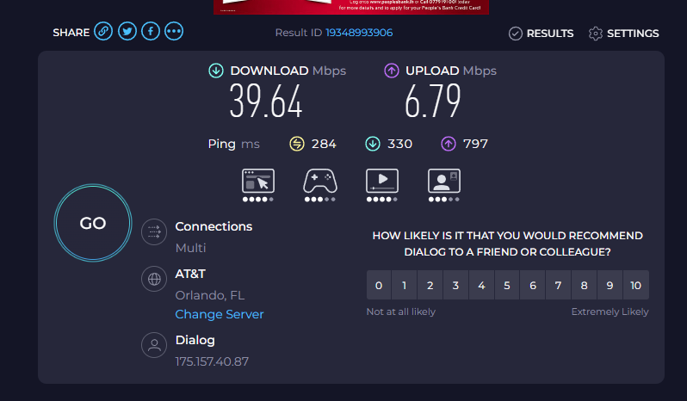The image size is (687, 401).
Task: Click the web browsing experience icon
Action: tap(258, 181)
